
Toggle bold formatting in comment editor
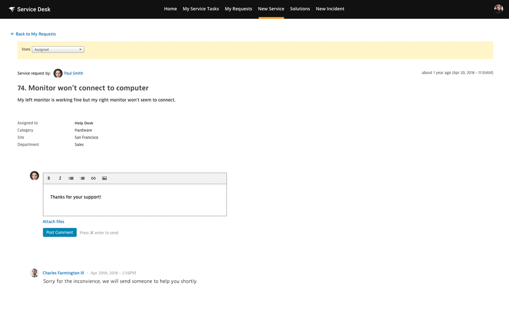[49, 178]
